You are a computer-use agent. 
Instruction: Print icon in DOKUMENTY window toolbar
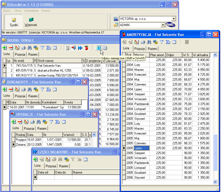pos(23,90)
